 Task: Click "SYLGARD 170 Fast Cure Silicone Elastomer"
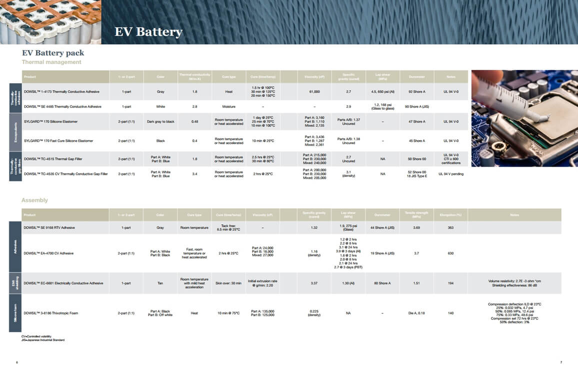point(58,141)
